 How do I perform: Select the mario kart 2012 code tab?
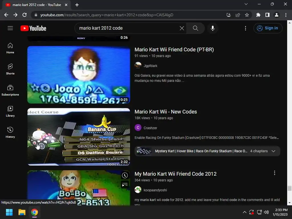point(37,5)
